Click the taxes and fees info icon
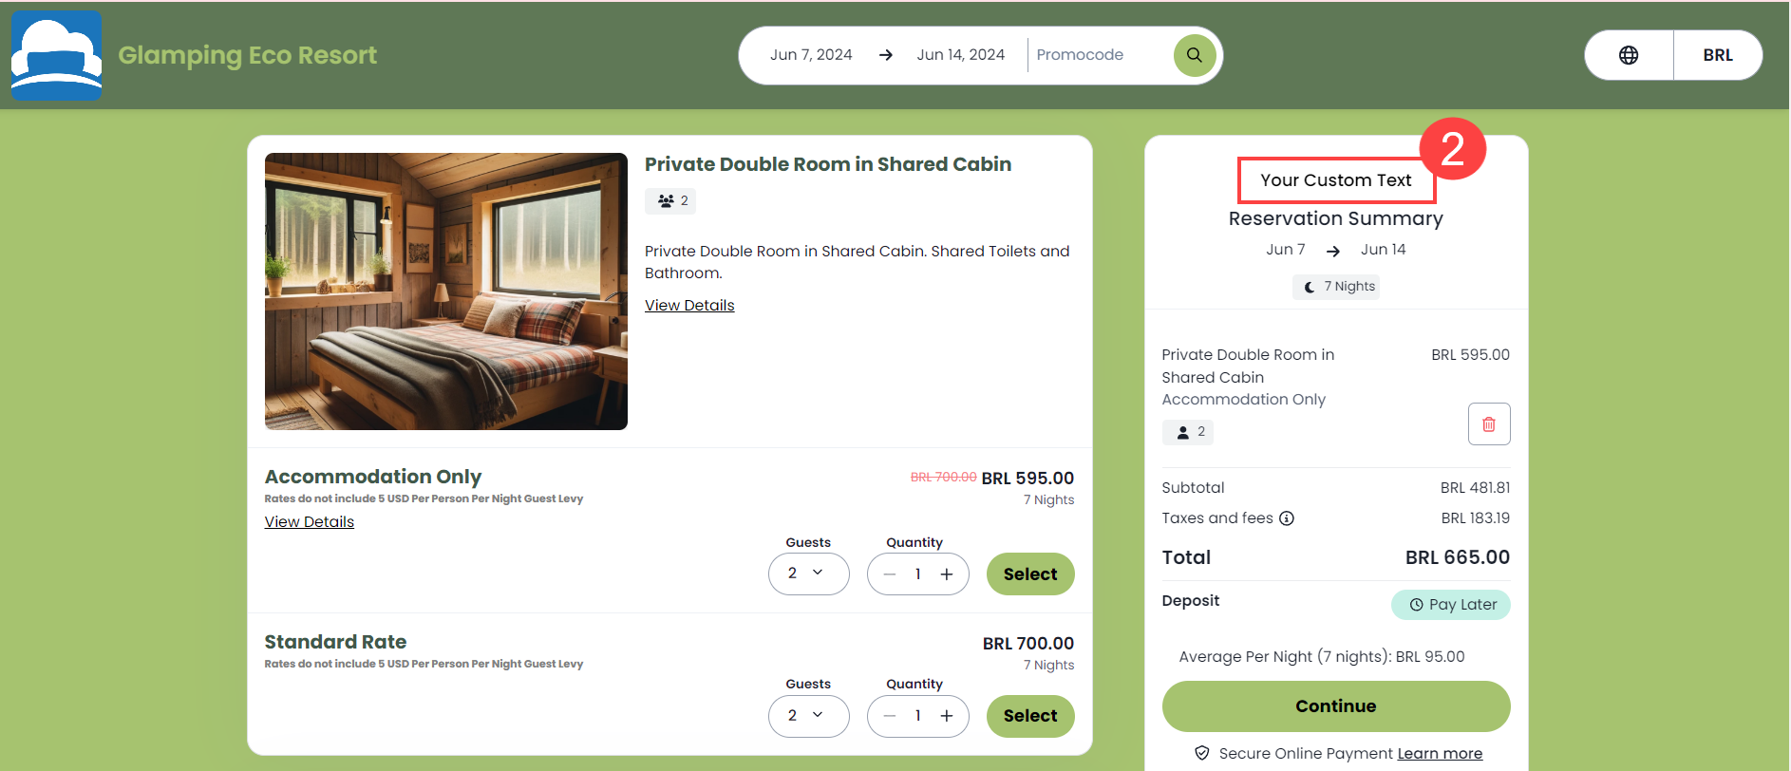 pyautogui.click(x=1287, y=518)
